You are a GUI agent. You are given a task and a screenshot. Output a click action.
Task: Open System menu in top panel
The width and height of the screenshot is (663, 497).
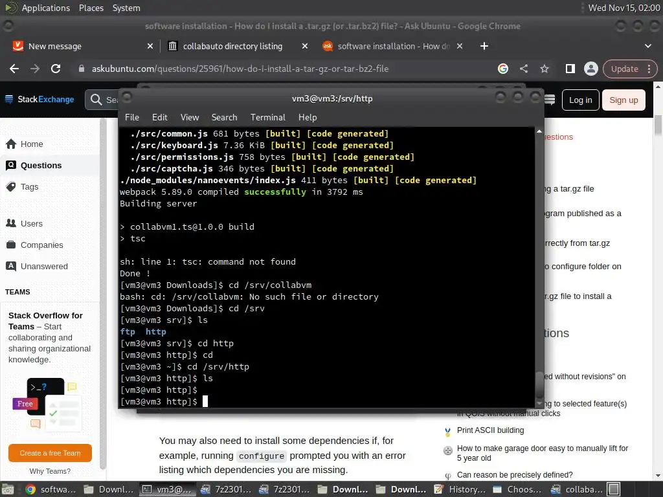click(x=126, y=8)
